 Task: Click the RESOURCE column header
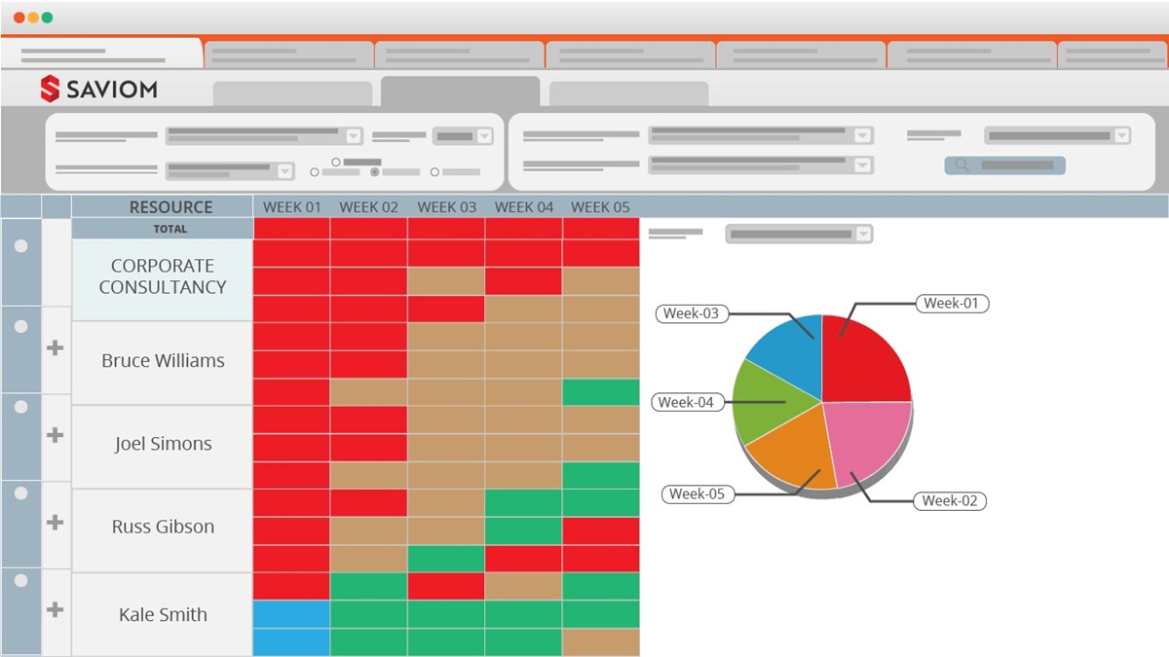click(170, 207)
